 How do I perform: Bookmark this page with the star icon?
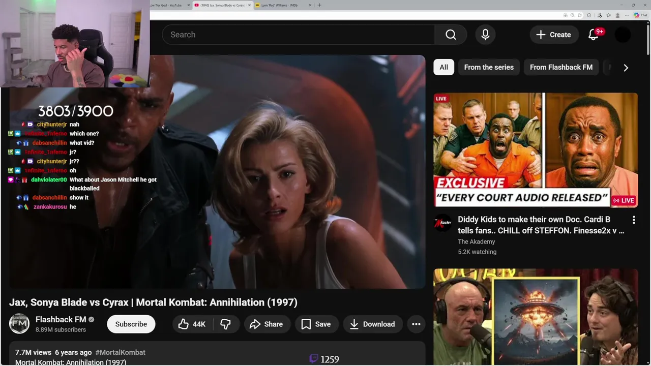pos(580,15)
